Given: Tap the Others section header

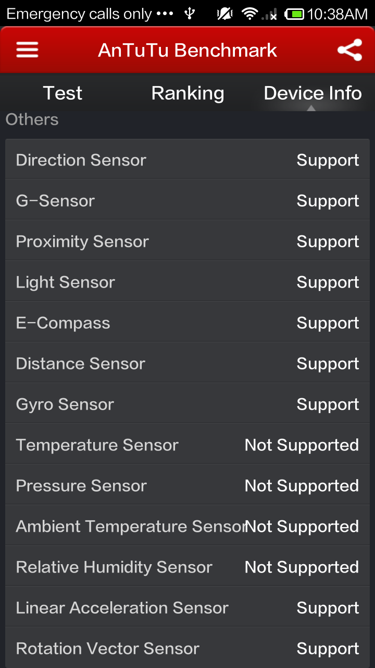Looking at the screenshot, I should (32, 120).
